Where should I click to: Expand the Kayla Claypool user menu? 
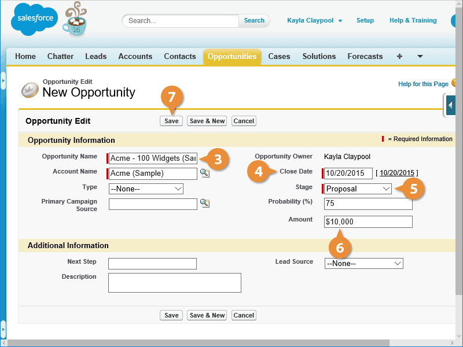[314, 20]
